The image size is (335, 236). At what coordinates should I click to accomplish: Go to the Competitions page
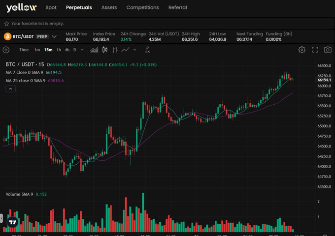pos(142,7)
